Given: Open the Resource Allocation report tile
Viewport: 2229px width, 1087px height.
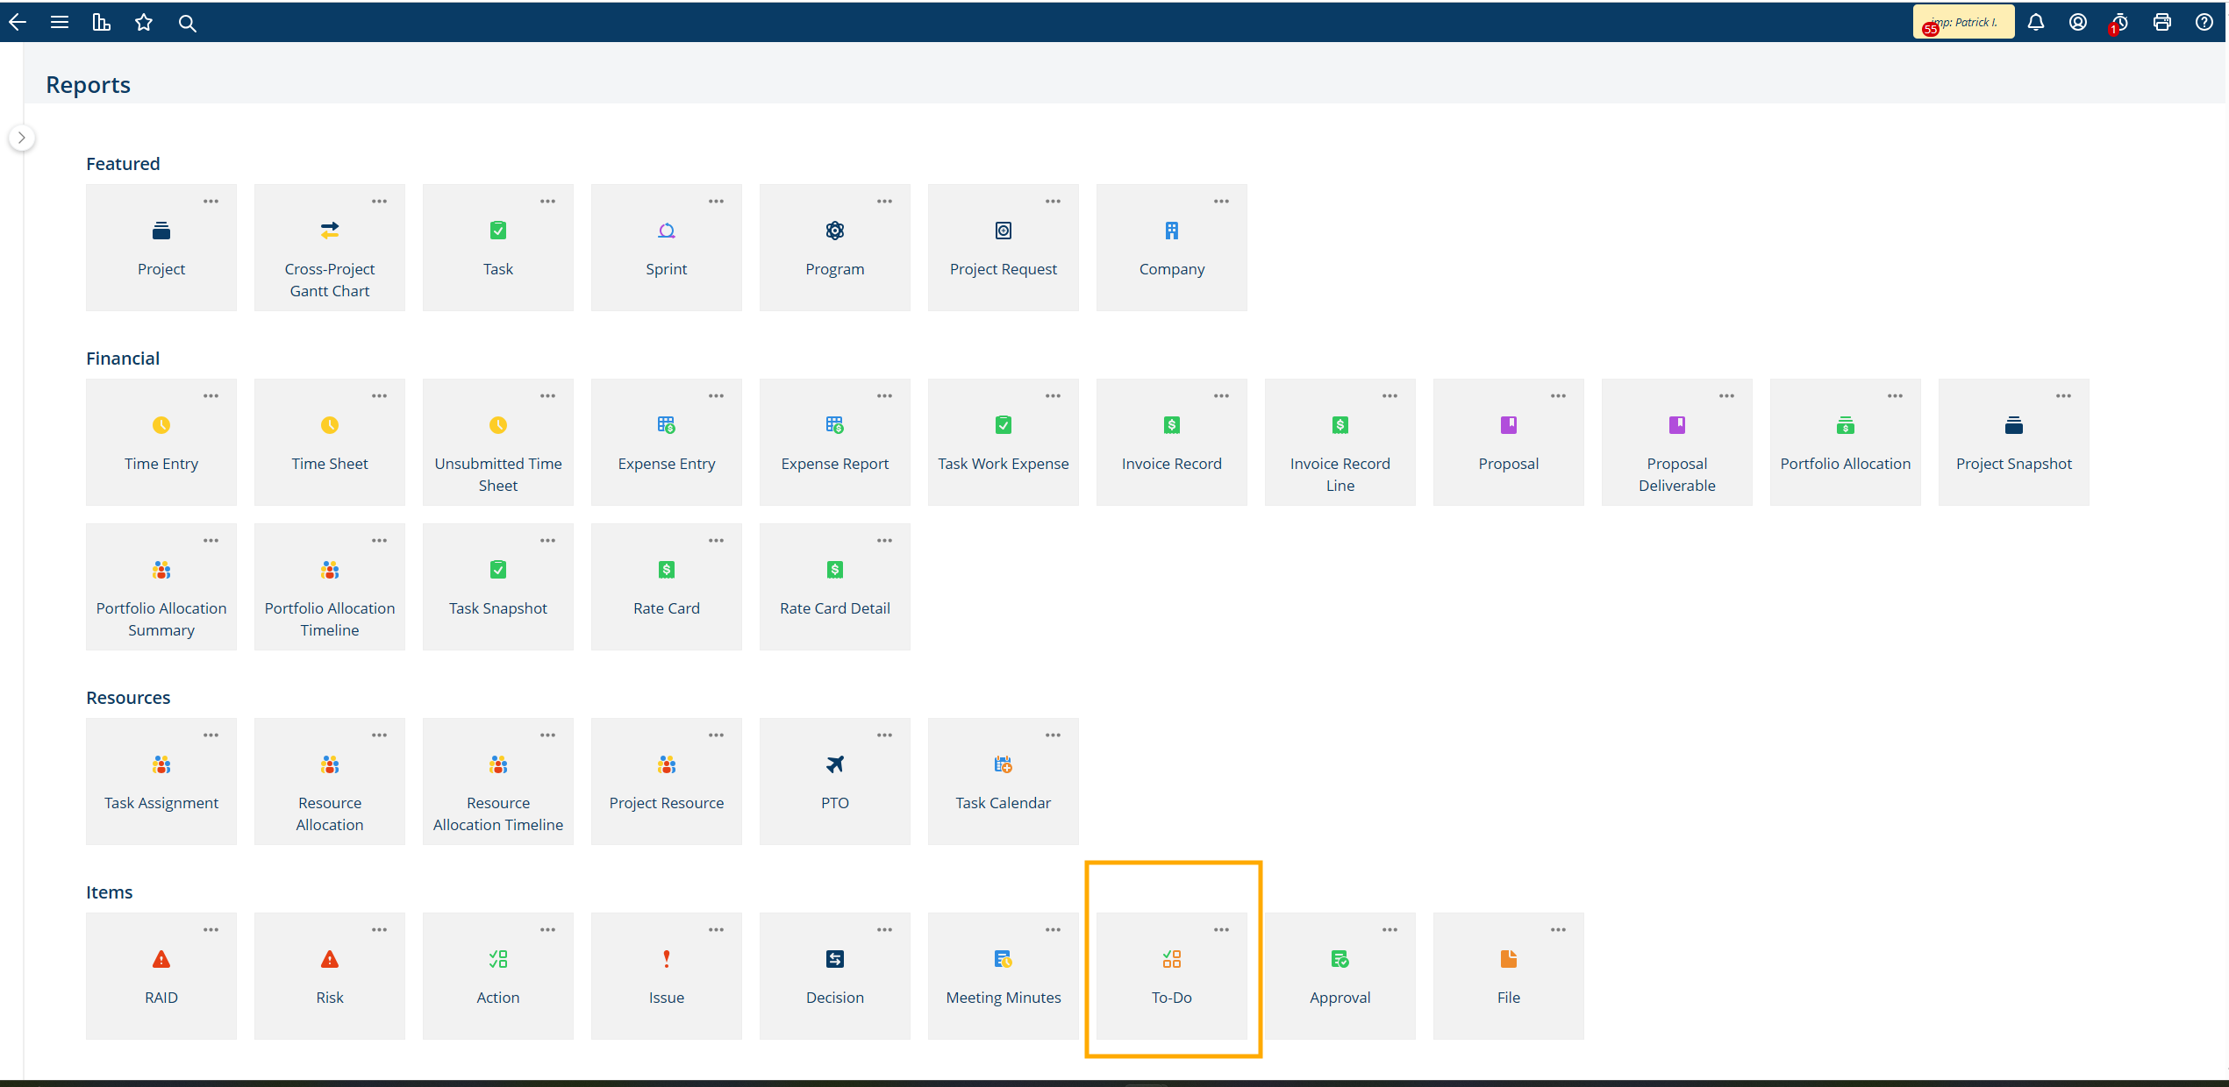Looking at the screenshot, I should pos(330,781).
